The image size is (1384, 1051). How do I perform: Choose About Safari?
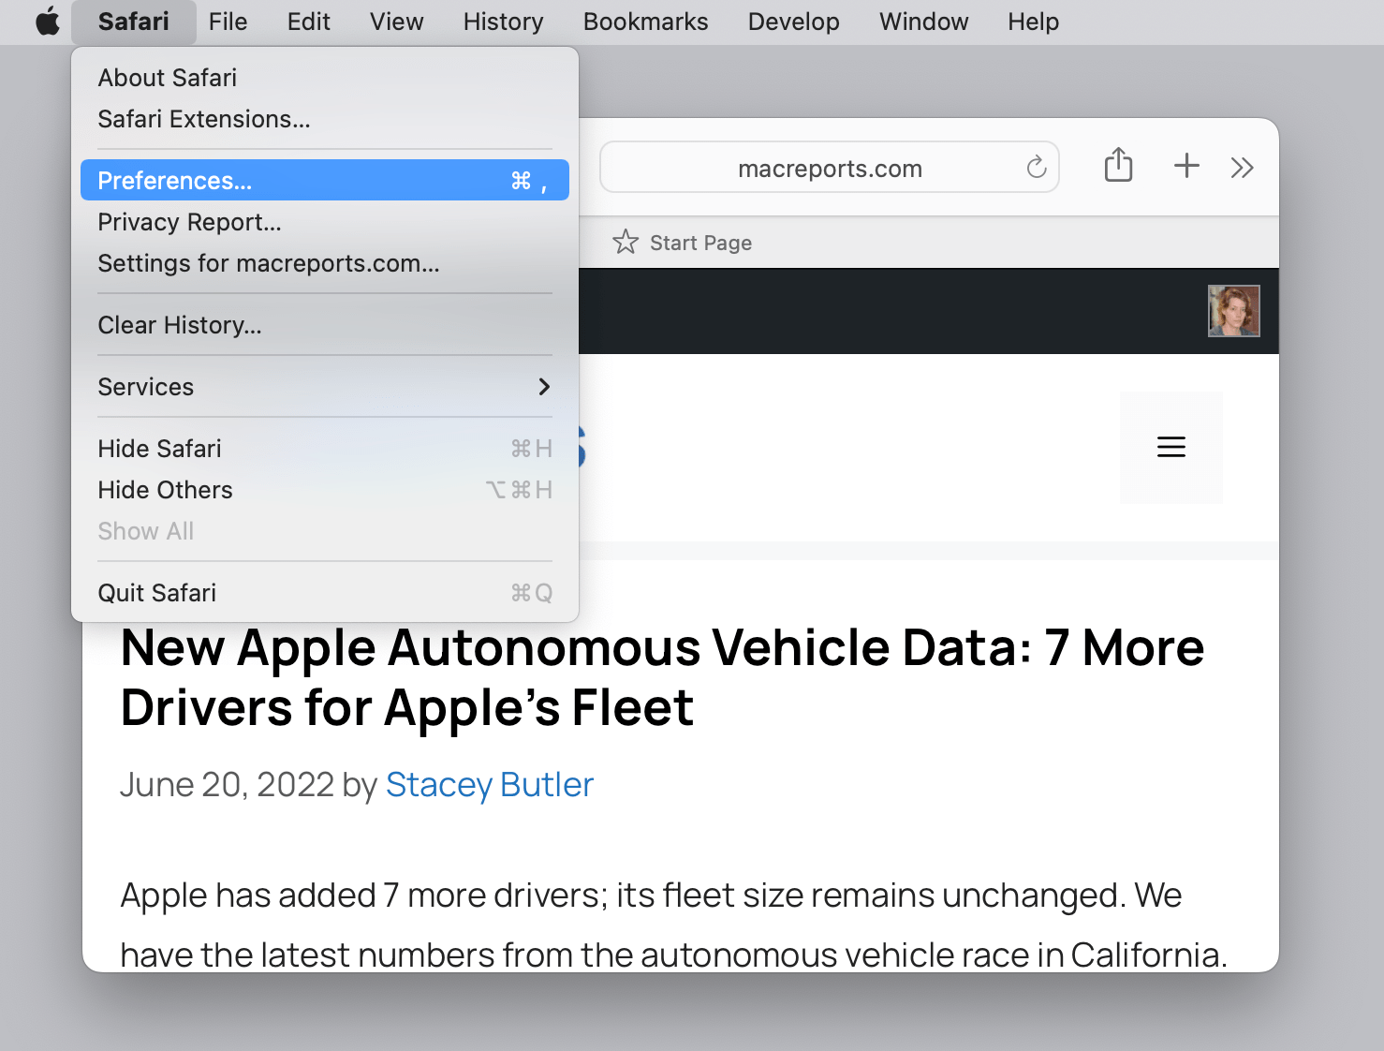[325, 78]
